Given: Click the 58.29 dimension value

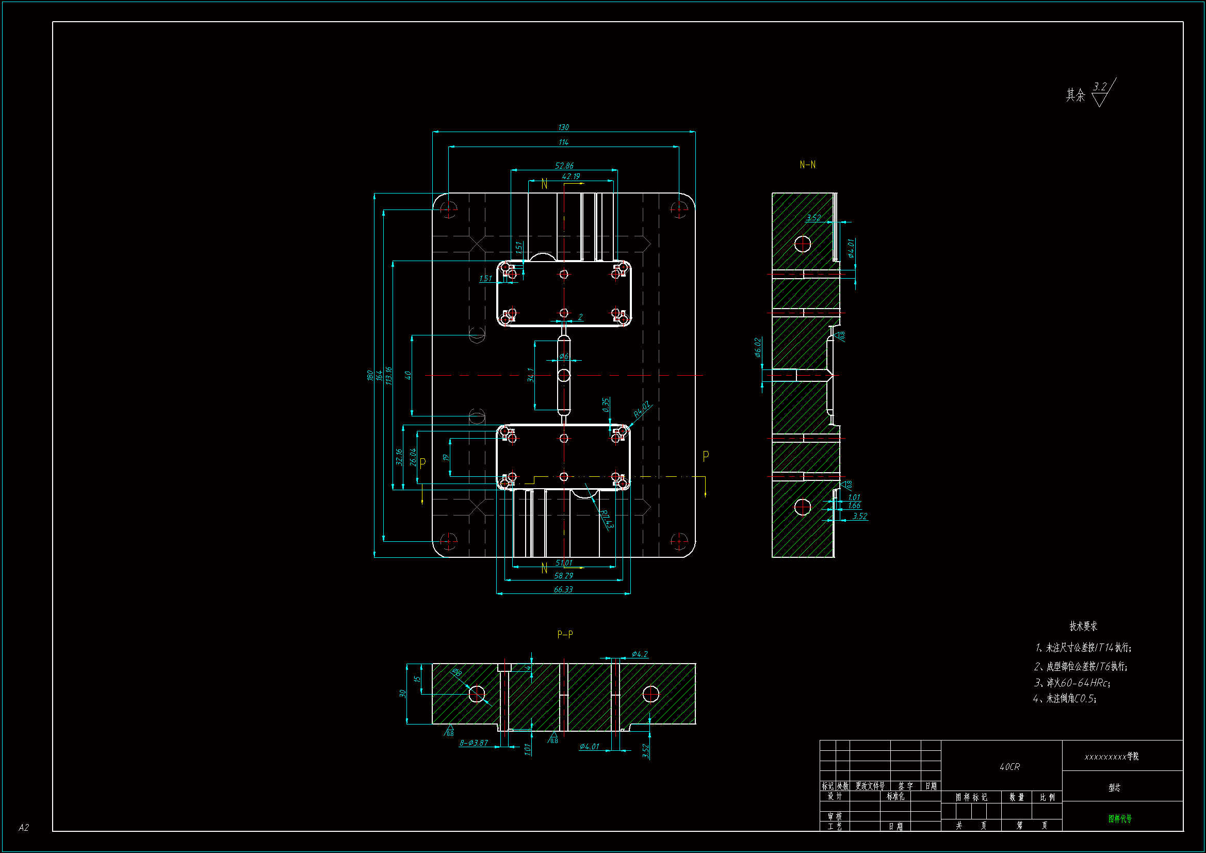Looking at the screenshot, I should pos(564,575).
